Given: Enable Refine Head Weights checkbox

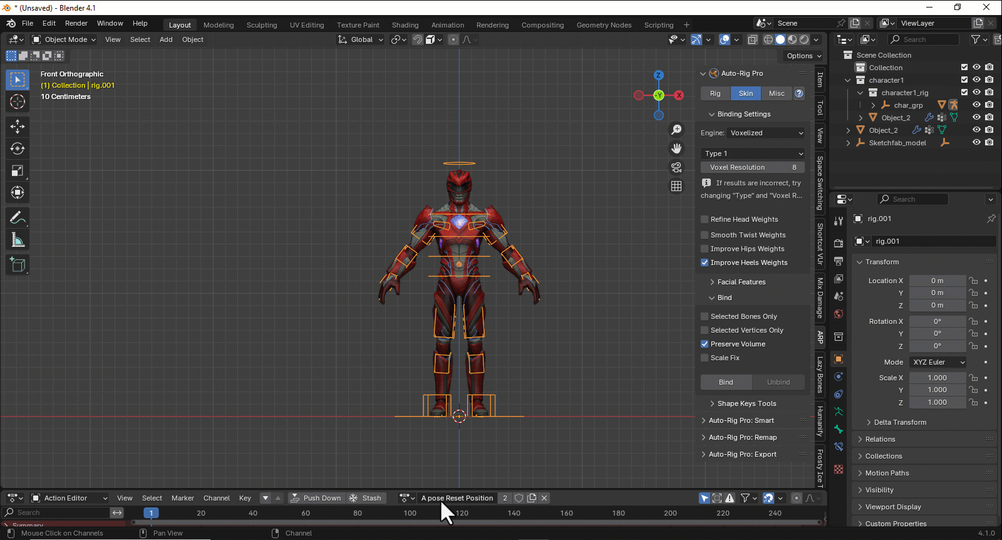Looking at the screenshot, I should (705, 219).
